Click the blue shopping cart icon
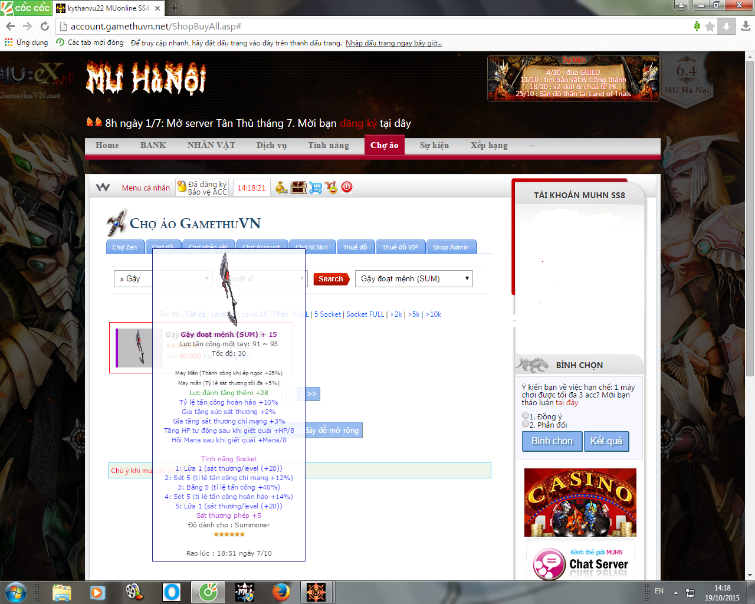This screenshot has height=604, width=755. (x=316, y=188)
